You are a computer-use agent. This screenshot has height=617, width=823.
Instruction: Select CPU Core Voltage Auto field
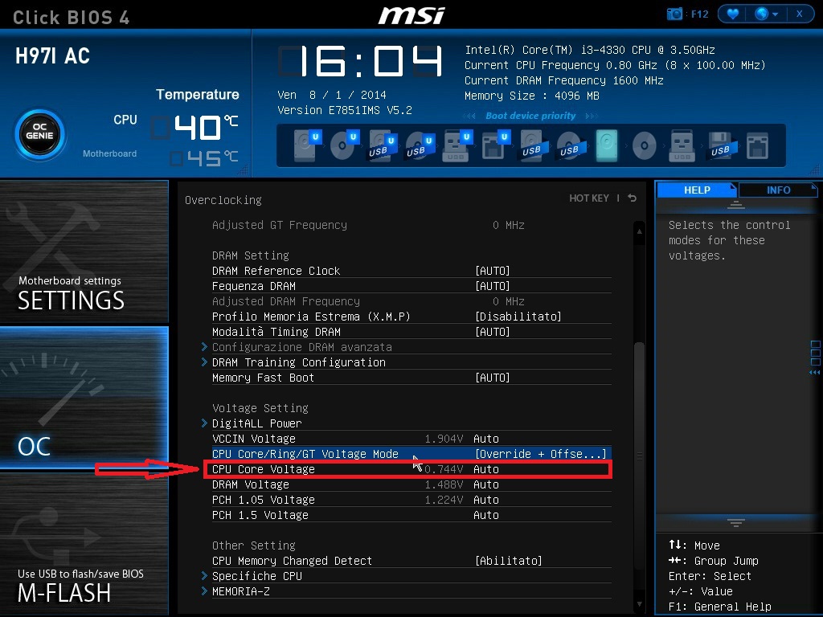click(486, 469)
